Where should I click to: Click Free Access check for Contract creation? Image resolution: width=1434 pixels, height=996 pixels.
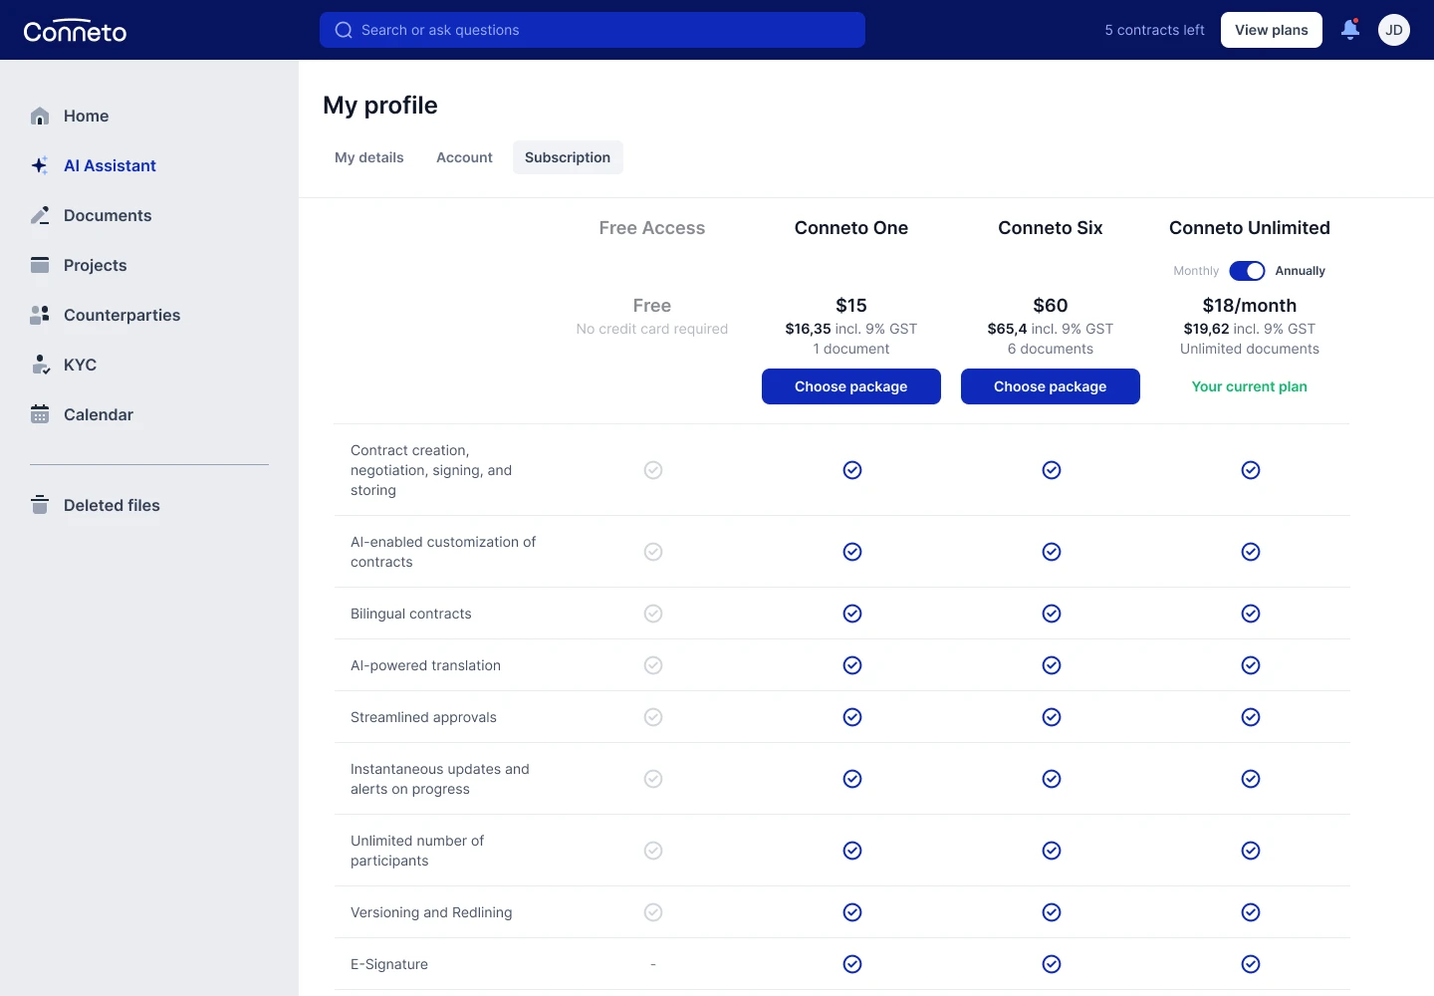pos(653,470)
